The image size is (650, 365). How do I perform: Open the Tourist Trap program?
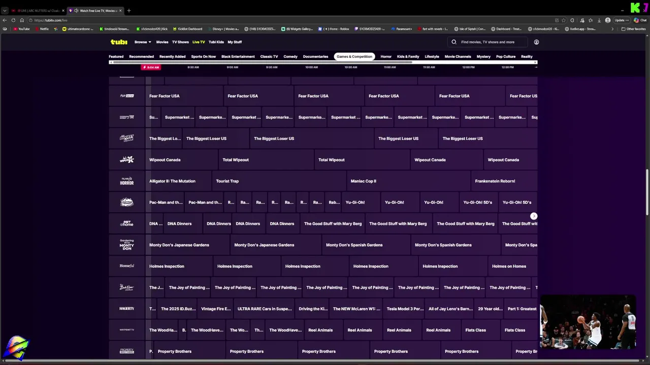click(x=279, y=181)
